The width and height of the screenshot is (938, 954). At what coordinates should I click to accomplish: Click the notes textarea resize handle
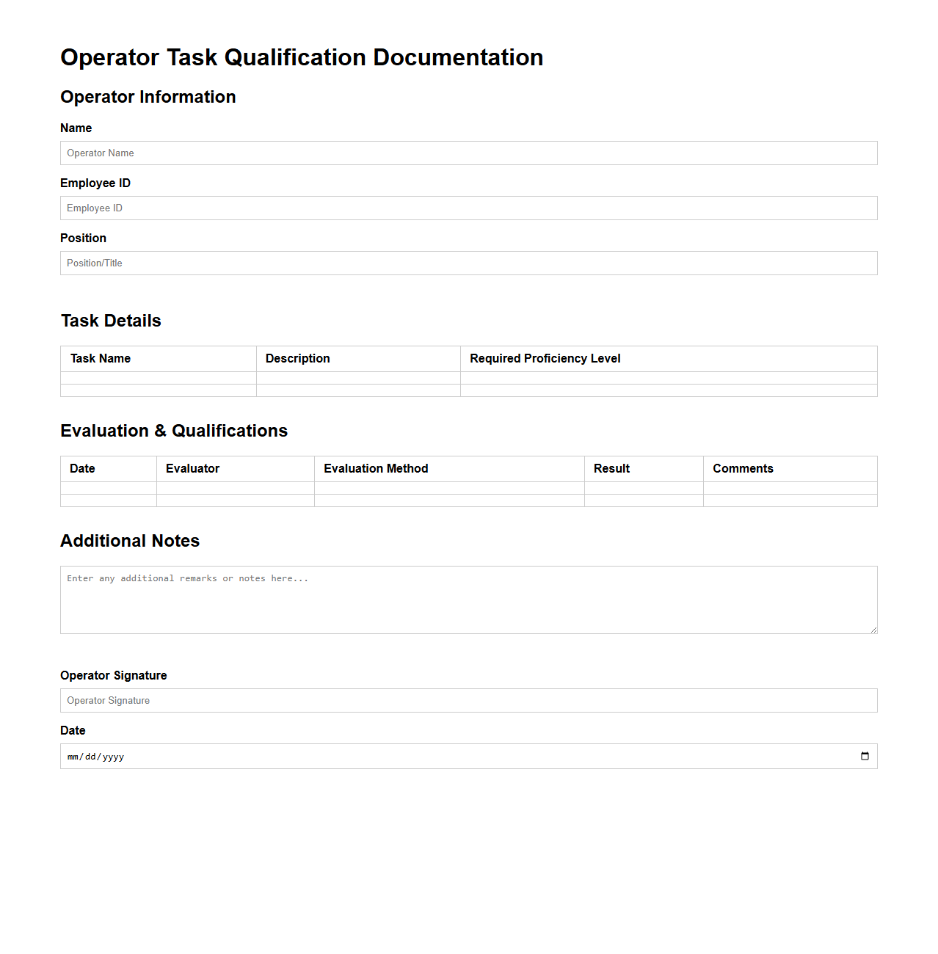point(873,630)
